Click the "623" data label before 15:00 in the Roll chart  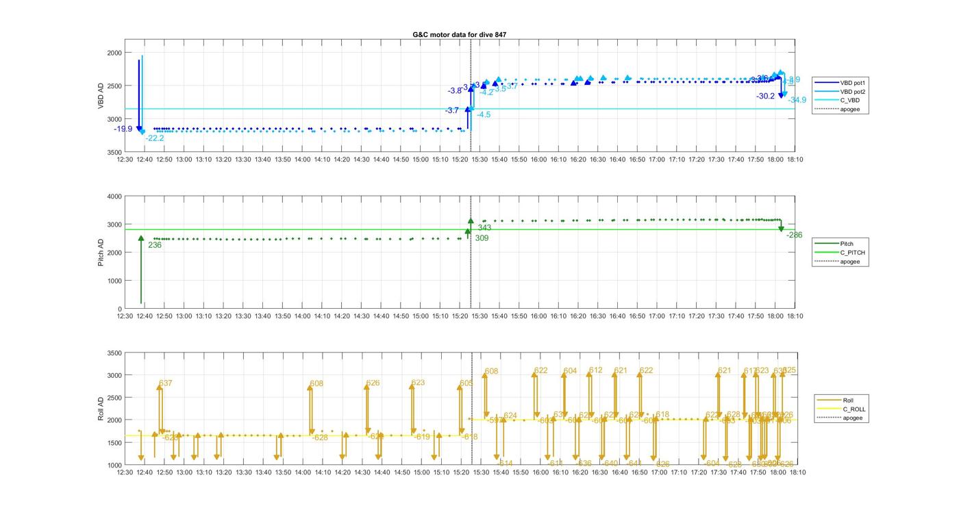[x=418, y=383]
